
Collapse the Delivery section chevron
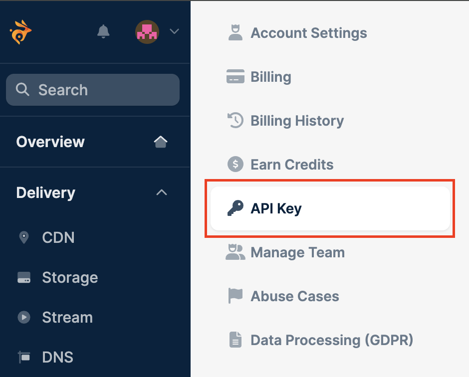(162, 192)
